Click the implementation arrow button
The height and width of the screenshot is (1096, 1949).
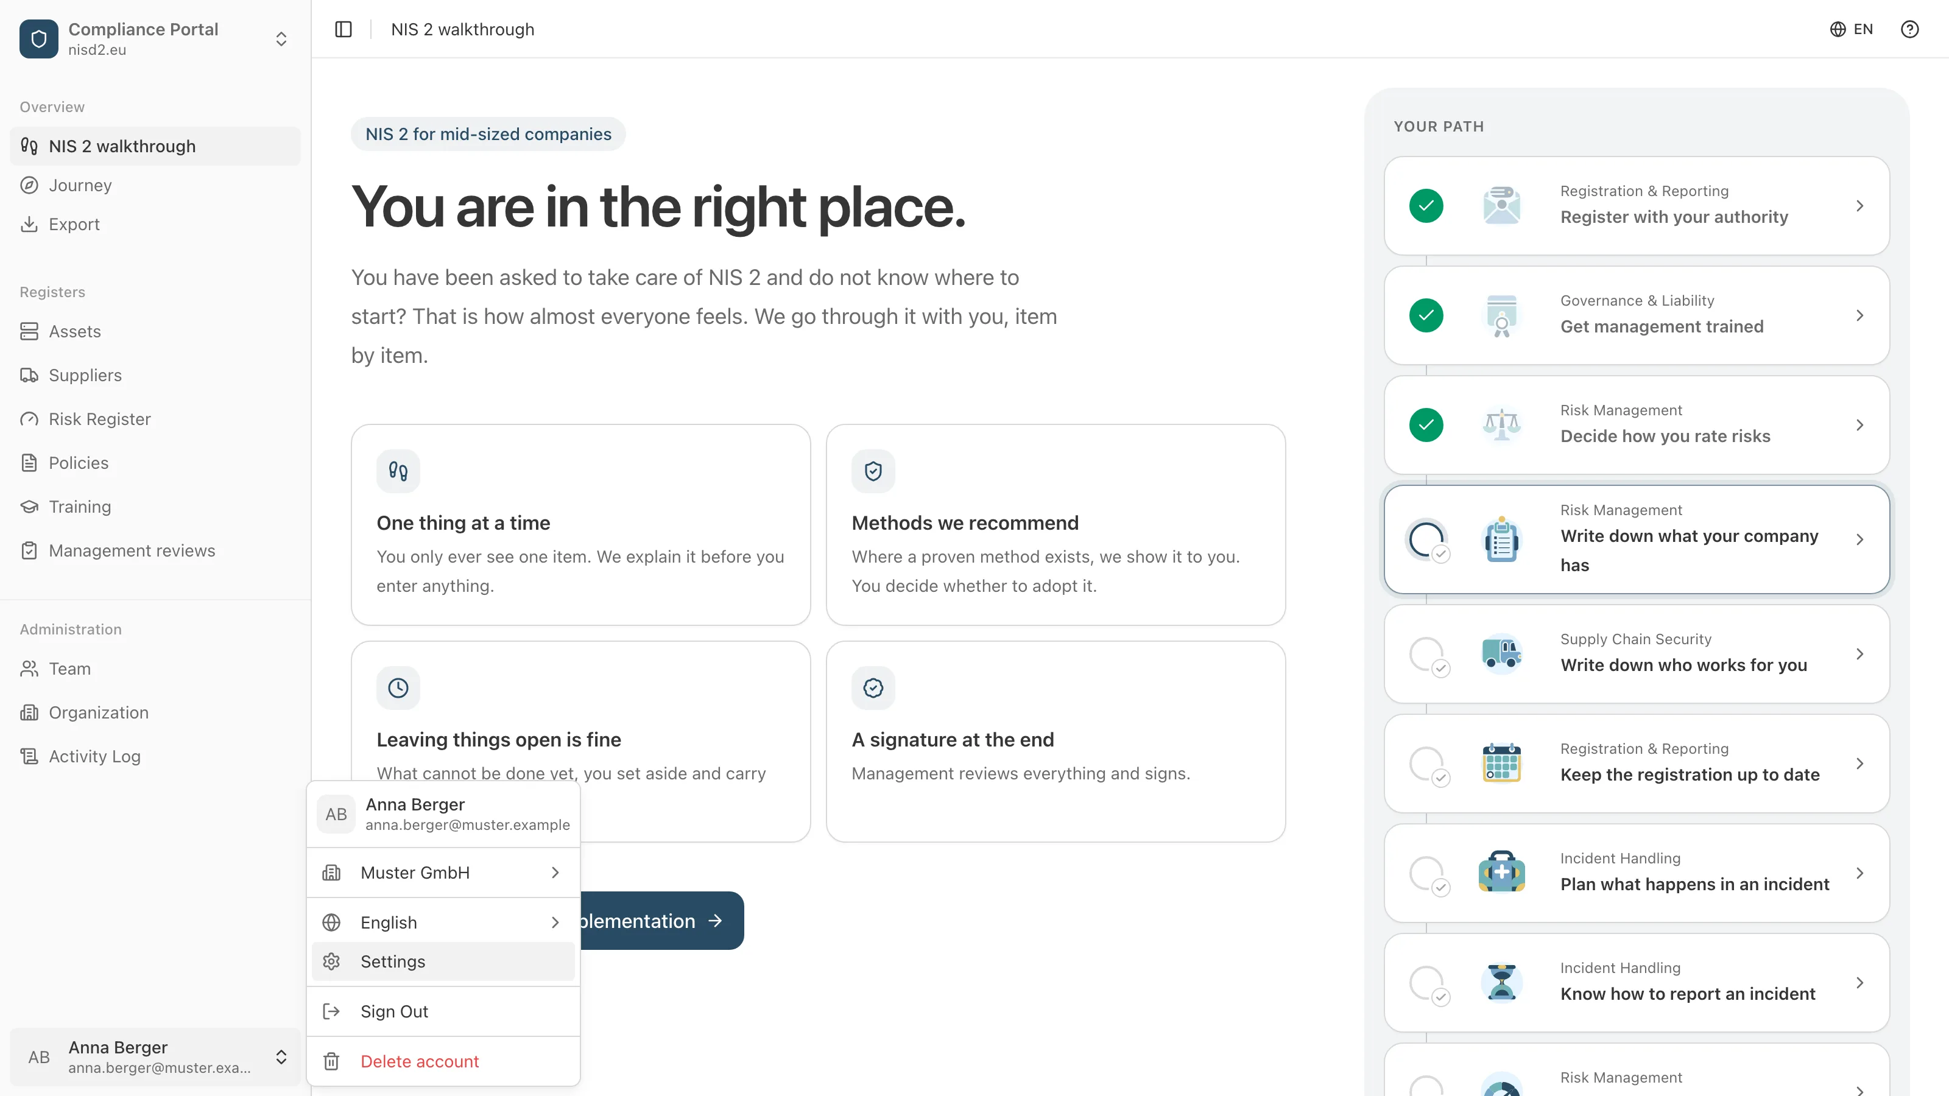click(x=662, y=921)
